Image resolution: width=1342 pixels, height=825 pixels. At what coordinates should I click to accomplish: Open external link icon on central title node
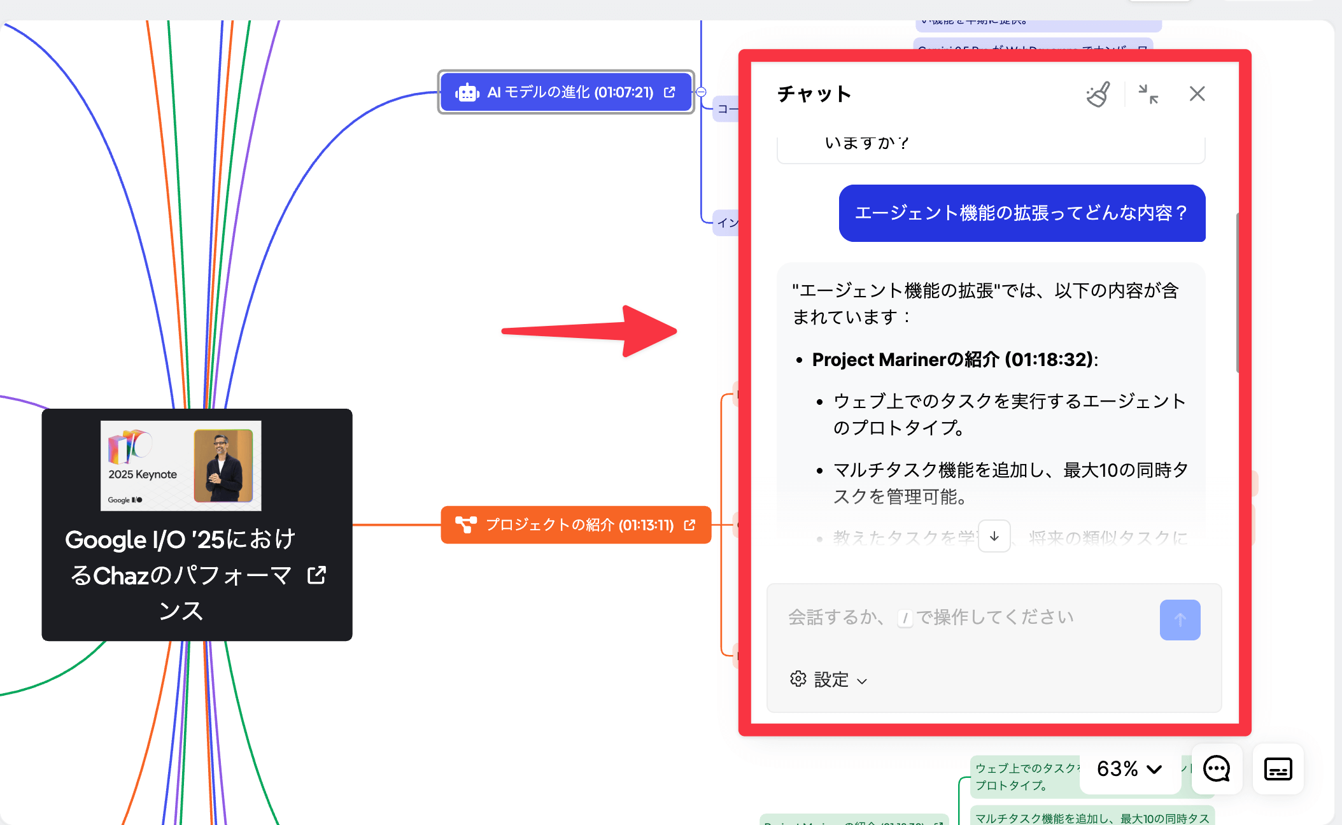[317, 575]
